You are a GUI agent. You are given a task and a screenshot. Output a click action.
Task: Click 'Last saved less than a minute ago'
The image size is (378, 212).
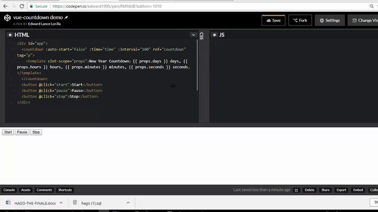coord(262,190)
